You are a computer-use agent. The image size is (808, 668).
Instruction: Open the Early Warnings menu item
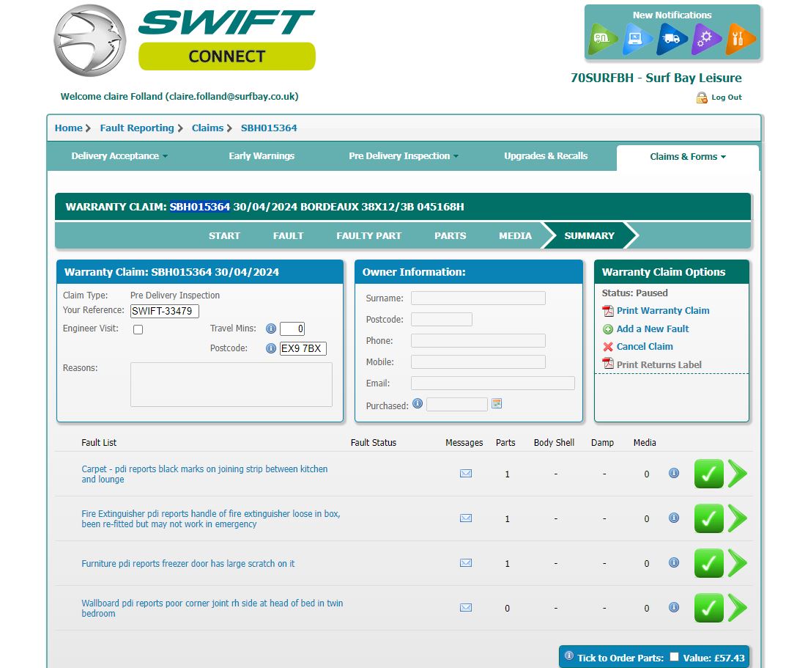tap(262, 155)
